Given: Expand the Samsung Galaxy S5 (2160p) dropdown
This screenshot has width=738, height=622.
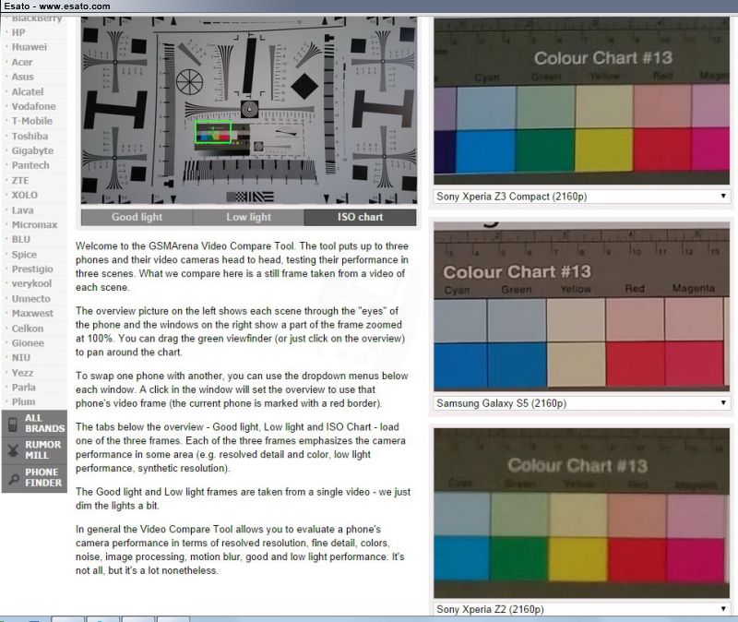Looking at the screenshot, I should click(581, 403).
